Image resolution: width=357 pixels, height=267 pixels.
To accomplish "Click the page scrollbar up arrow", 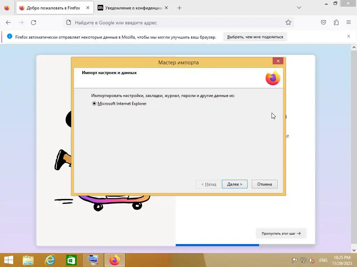I will [x=354, y=47].
